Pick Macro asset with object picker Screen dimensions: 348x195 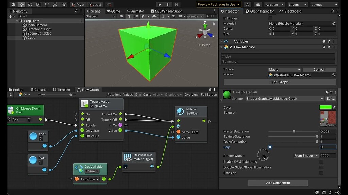coord(334,75)
